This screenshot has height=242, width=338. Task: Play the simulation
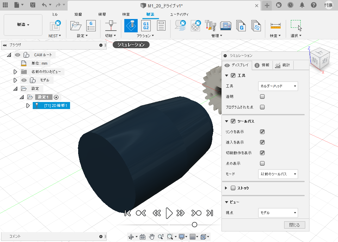(169, 213)
